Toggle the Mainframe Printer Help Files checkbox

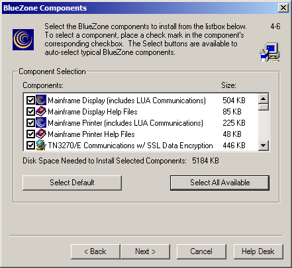pyautogui.click(x=30, y=134)
